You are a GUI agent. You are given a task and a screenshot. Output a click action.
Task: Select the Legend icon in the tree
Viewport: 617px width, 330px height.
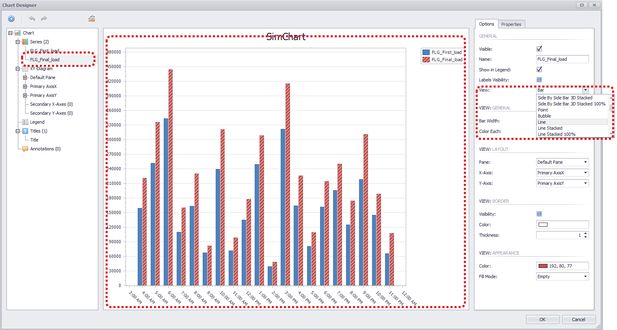25,122
